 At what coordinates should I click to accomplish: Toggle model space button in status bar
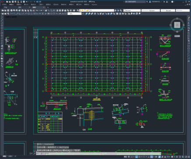(x=125, y=157)
